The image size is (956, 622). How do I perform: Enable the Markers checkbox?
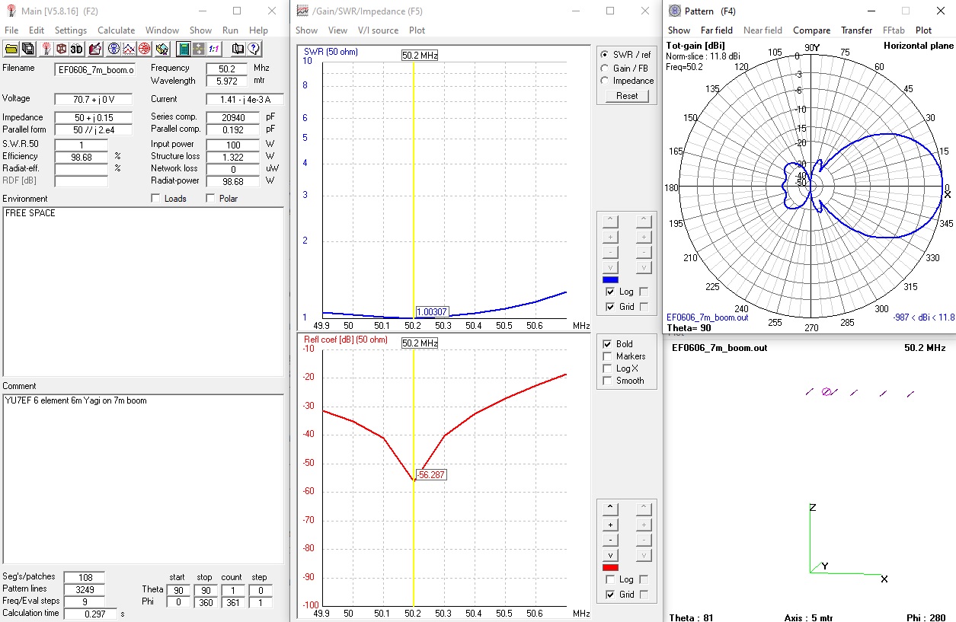607,356
